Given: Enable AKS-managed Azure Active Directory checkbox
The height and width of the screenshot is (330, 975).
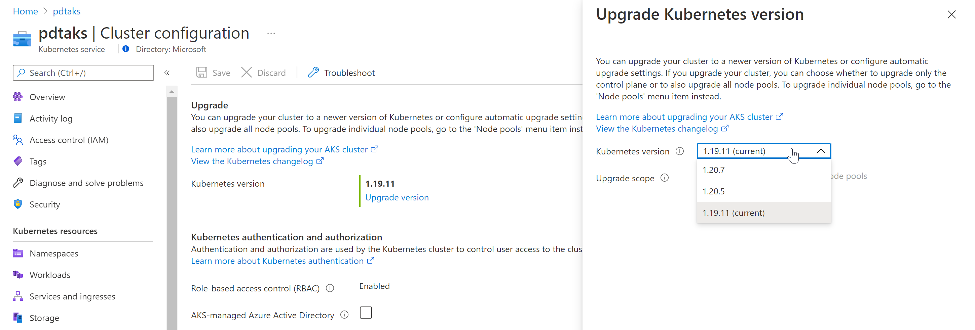Looking at the screenshot, I should pos(366,313).
